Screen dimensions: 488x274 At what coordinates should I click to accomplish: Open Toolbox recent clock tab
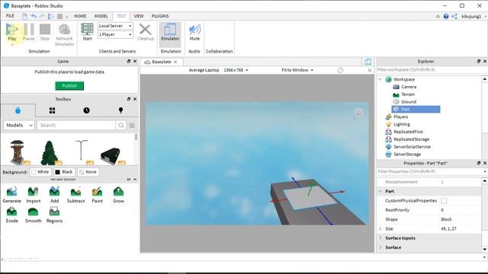tap(86, 110)
